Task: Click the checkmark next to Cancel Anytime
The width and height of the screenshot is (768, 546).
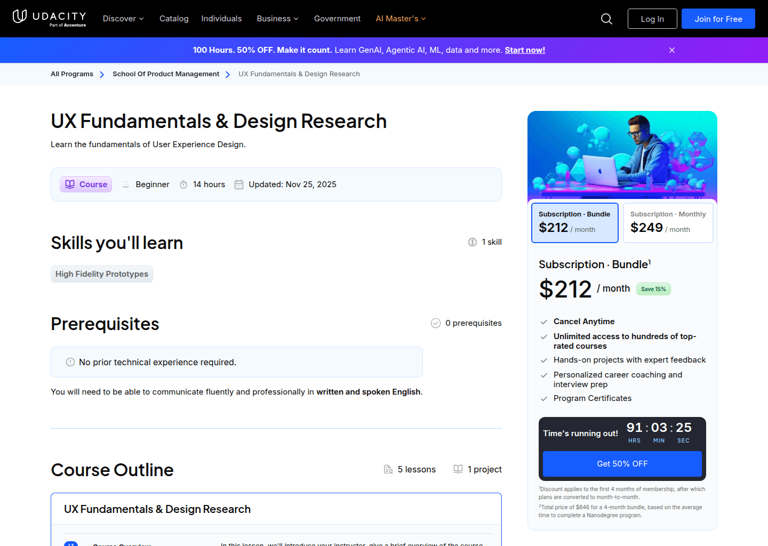Action: (x=544, y=322)
